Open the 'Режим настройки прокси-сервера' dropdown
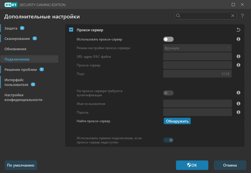Viewport: 251px width, 173px height. pyautogui.click(x=197, y=48)
